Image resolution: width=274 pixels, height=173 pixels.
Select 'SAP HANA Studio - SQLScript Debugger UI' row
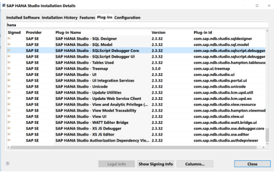tap(136, 56)
